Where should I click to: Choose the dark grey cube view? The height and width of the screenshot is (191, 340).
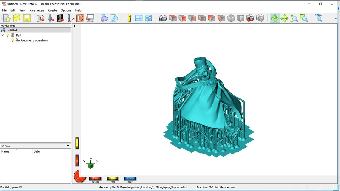[241, 18]
